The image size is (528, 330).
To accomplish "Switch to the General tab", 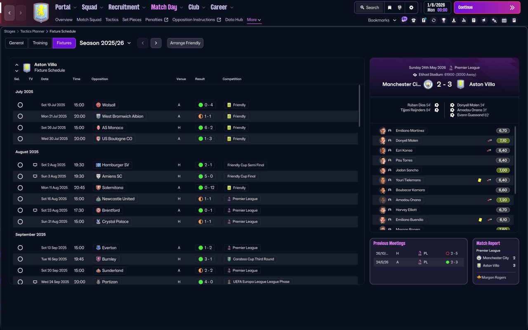I will [x=16, y=43].
